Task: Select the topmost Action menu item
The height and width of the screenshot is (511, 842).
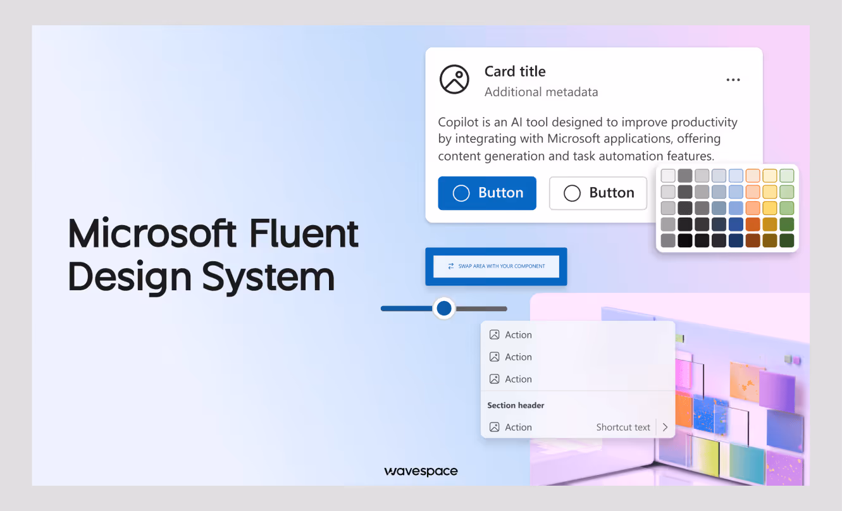Action: click(578, 335)
